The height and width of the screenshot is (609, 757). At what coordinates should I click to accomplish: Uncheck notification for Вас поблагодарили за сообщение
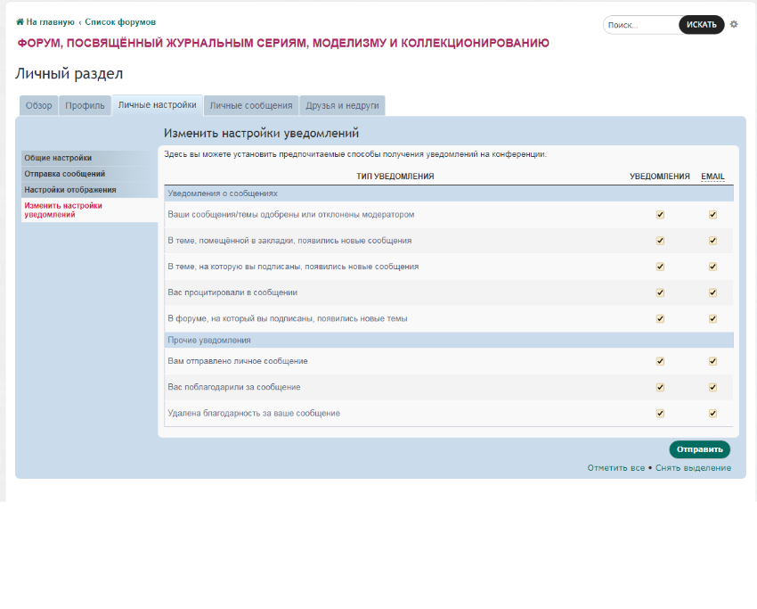660,387
